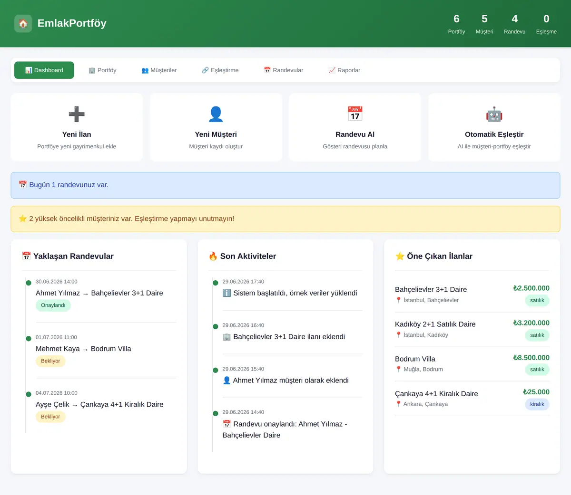This screenshot has height=495, width=571.
Task: Click the star icon in the priority alert
Action: click(x=23, y=219)
